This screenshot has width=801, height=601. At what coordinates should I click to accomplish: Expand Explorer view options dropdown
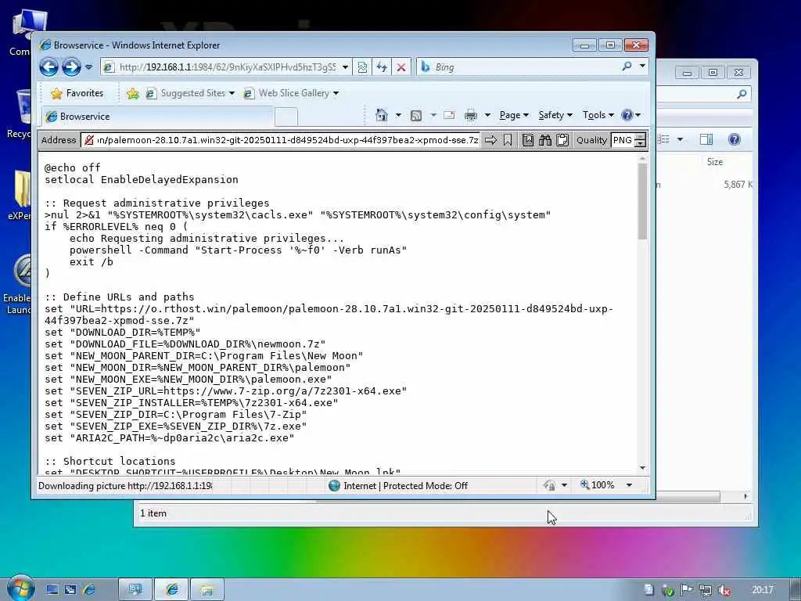point(680,139)
